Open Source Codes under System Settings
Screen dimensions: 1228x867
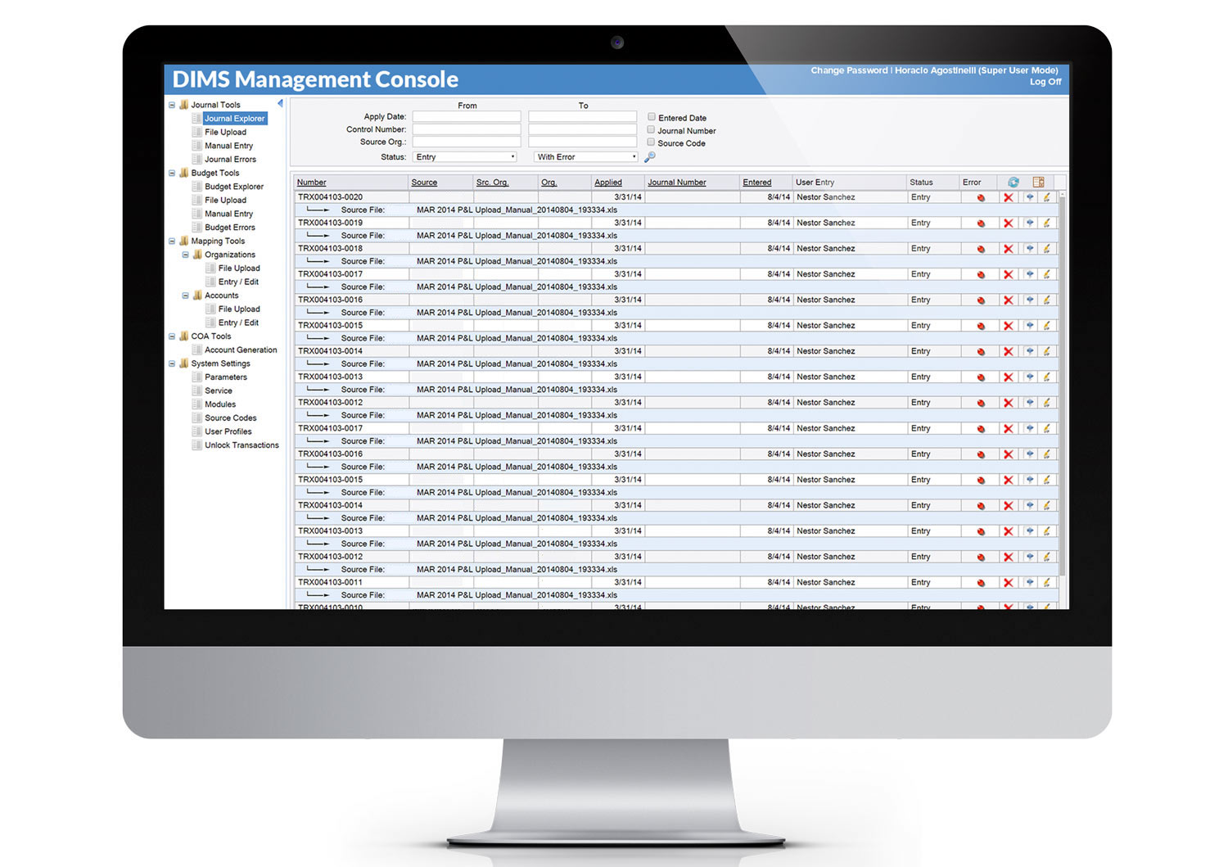tap(231, 418)
